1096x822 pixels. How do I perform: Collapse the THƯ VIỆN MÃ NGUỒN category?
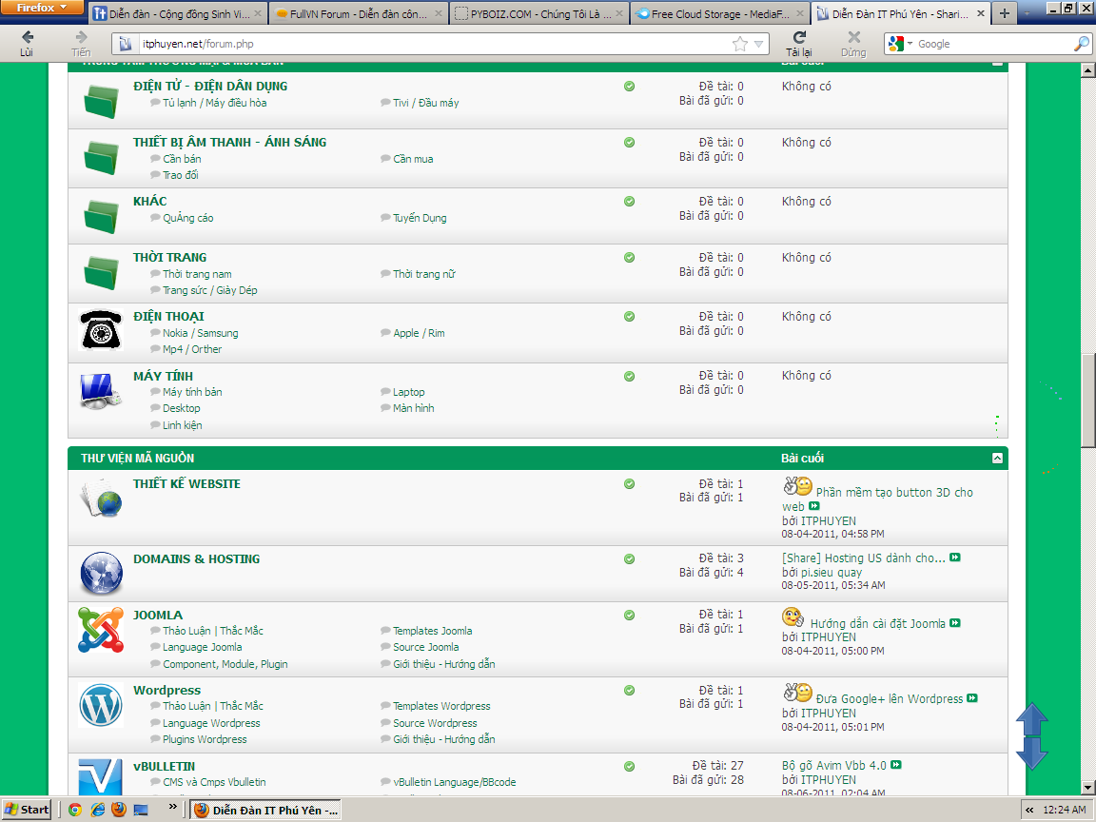click(996, 459)
